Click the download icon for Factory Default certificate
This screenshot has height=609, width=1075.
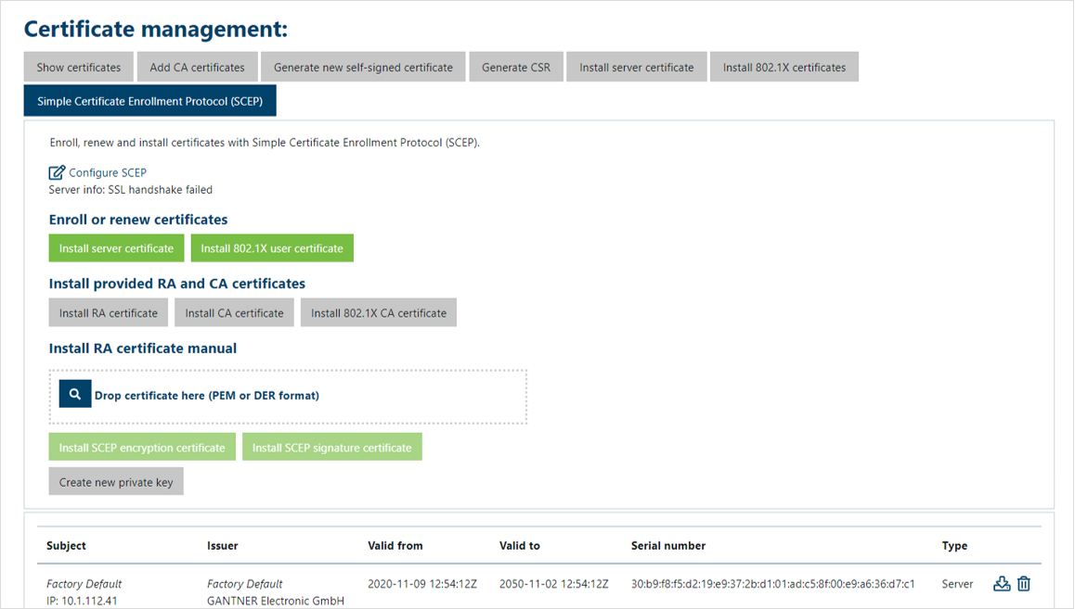(x=1002, y=584)
